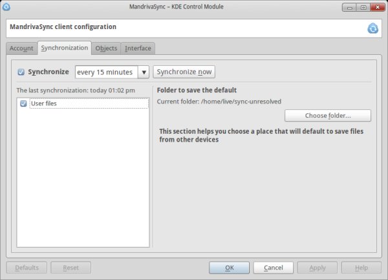Click the MandrivaSync title bar app icon
Screen dimensions: 388x280
point(6,6)
